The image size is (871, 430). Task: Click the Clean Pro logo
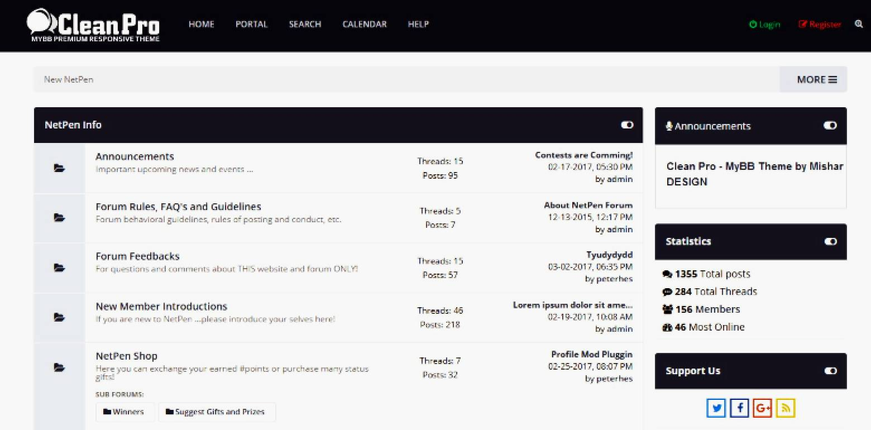(93, 25)
